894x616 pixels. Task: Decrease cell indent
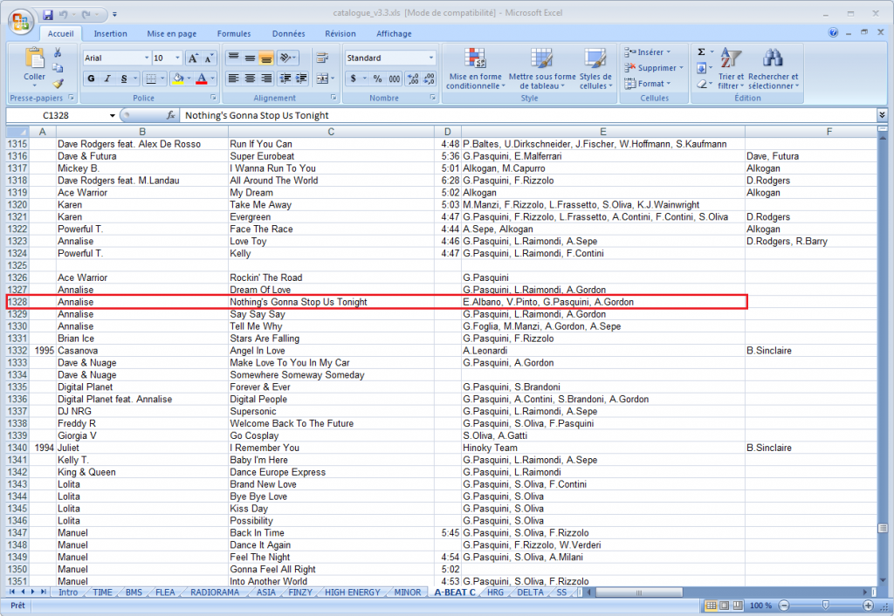pyautogui.click(x=285, y=78)
